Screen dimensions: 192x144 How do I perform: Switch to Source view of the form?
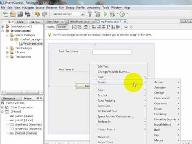click(50, 27)
